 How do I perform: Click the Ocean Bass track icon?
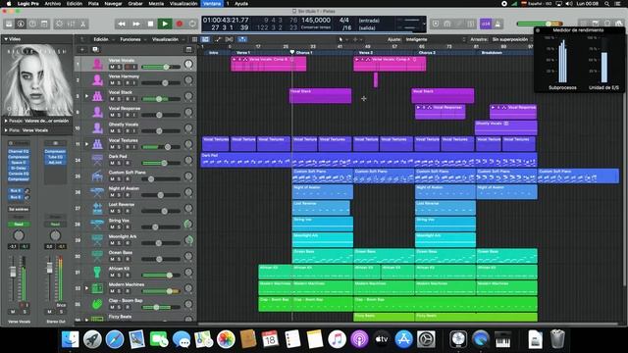(97, 256)
